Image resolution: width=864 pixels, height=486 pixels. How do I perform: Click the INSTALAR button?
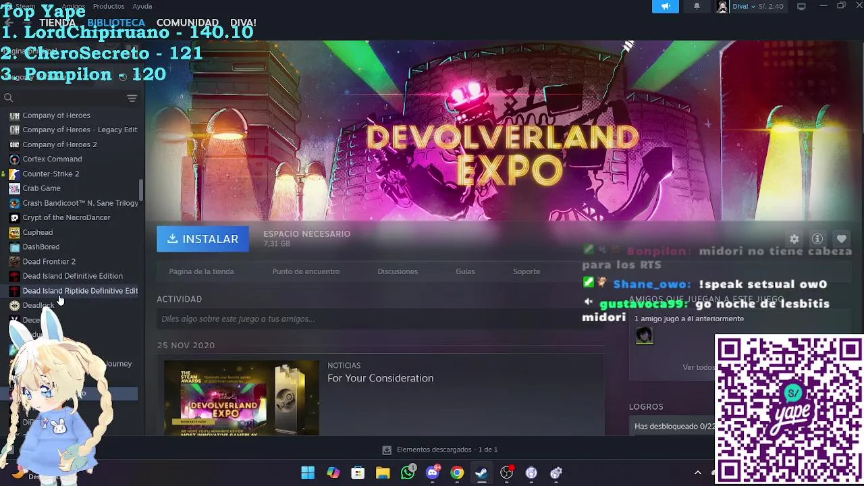pyautogui.click(x=202, y=239)
